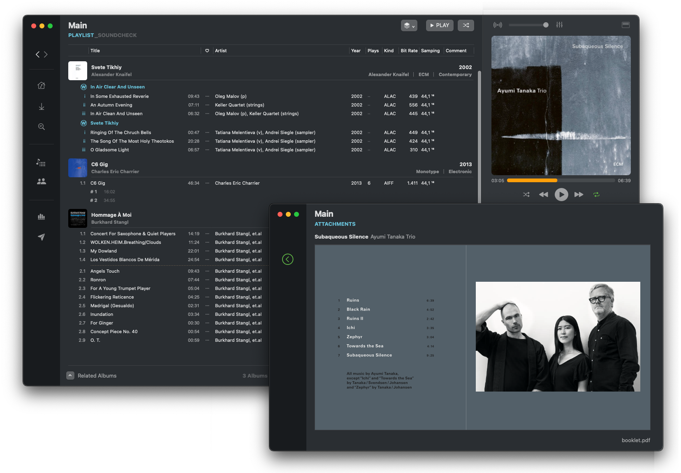Select the C6 Gig chapter #1 entry
This screenshot has height=473, width=681.
click(103, 192)
